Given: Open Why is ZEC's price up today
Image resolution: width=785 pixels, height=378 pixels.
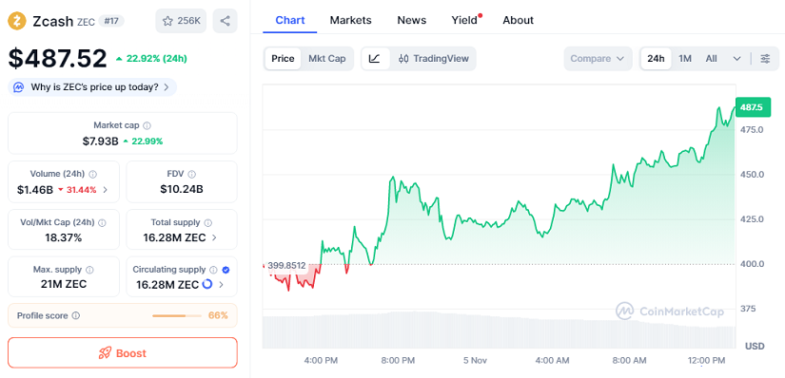Looking at the screenshot, I should tap(92, 87).
